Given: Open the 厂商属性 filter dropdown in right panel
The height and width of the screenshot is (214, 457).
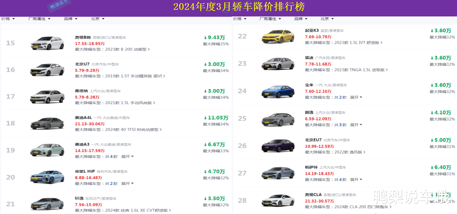Looking at the screenshot, I should 270,19.
